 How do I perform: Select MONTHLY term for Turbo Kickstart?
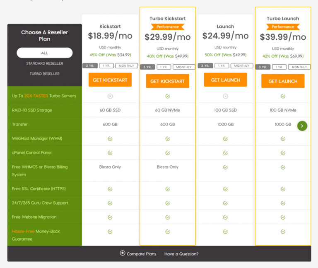(x=184, y=67)
